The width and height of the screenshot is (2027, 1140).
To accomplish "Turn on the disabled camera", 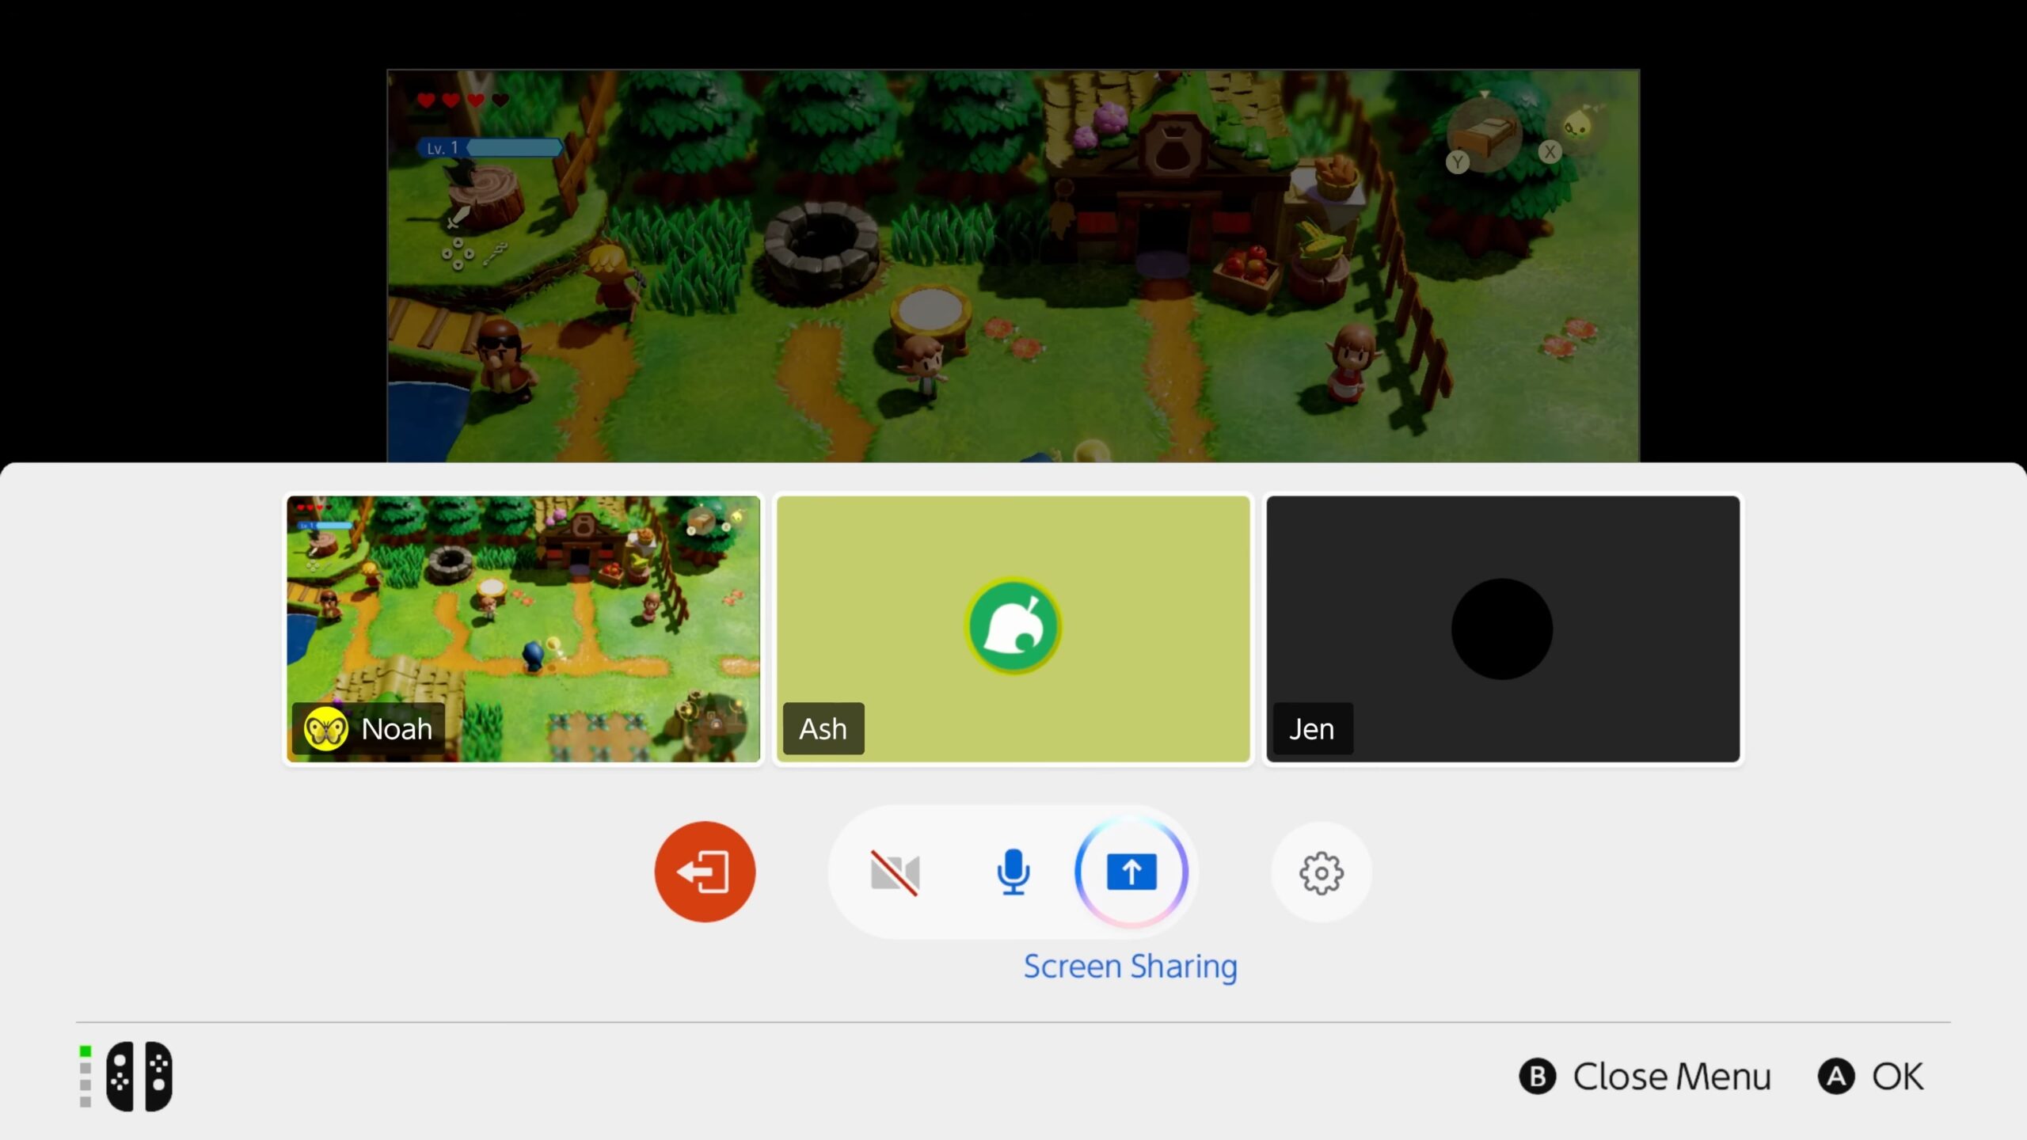I will coord(895,872).
